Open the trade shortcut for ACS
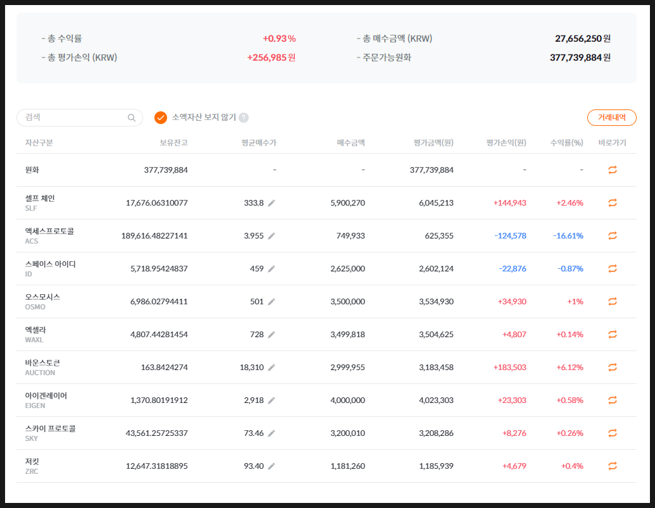Screen dimensions: 655x508 pos(613,236)
